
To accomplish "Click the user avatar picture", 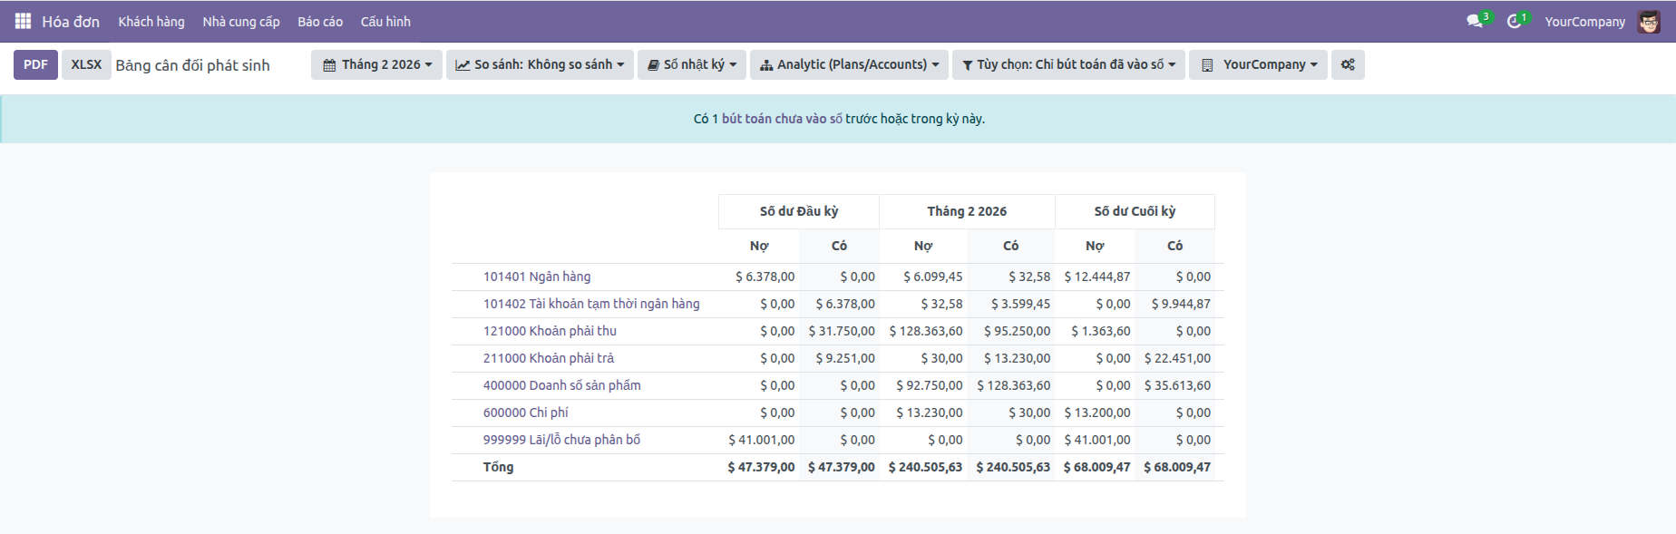I will [1649, 22].
